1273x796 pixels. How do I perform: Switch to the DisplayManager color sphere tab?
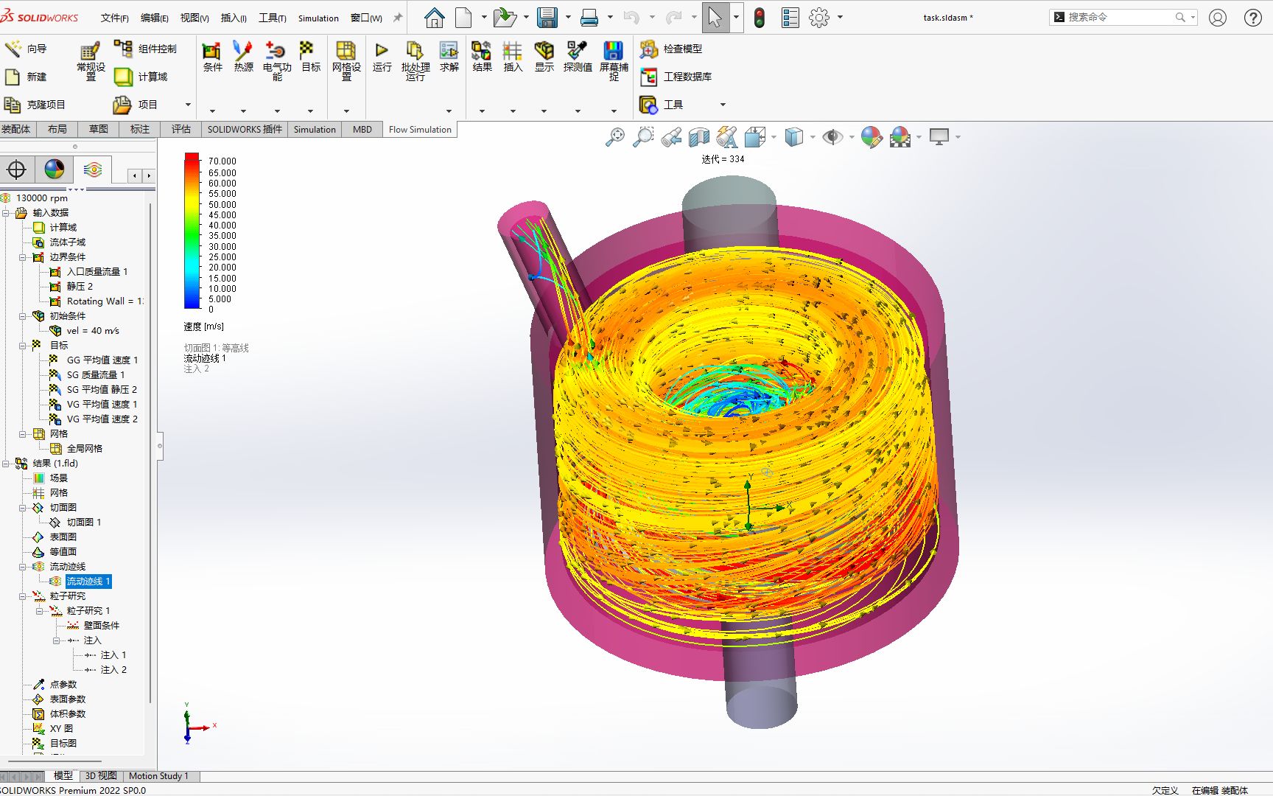(x=55, y=170)
